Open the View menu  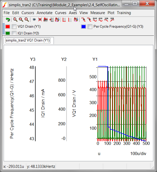[84, 13]
